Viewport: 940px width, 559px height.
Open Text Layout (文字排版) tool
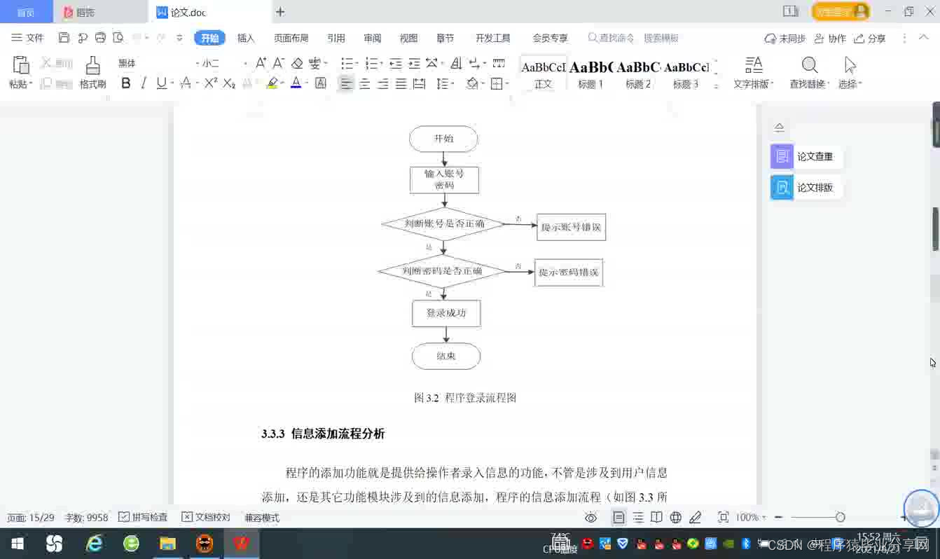click(x=753, y=73)
